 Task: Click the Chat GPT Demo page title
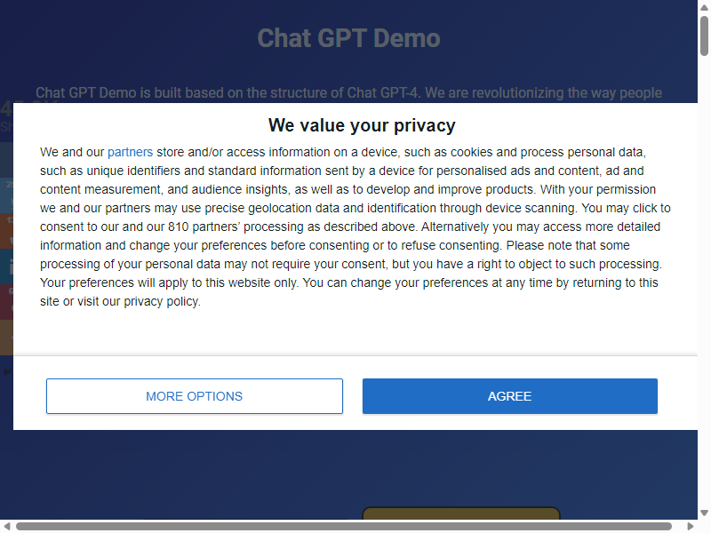pyautogui.click(x=348, y=38)
